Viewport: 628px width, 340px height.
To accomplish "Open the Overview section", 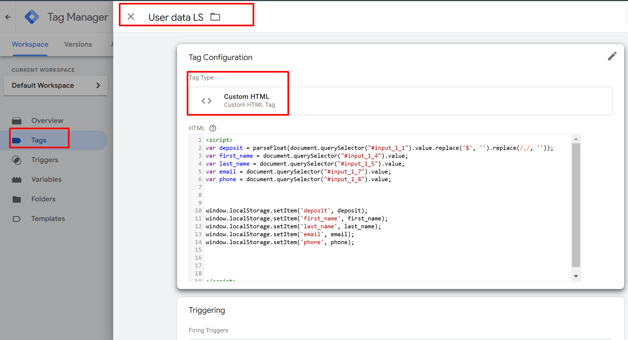I will point(47,120).
